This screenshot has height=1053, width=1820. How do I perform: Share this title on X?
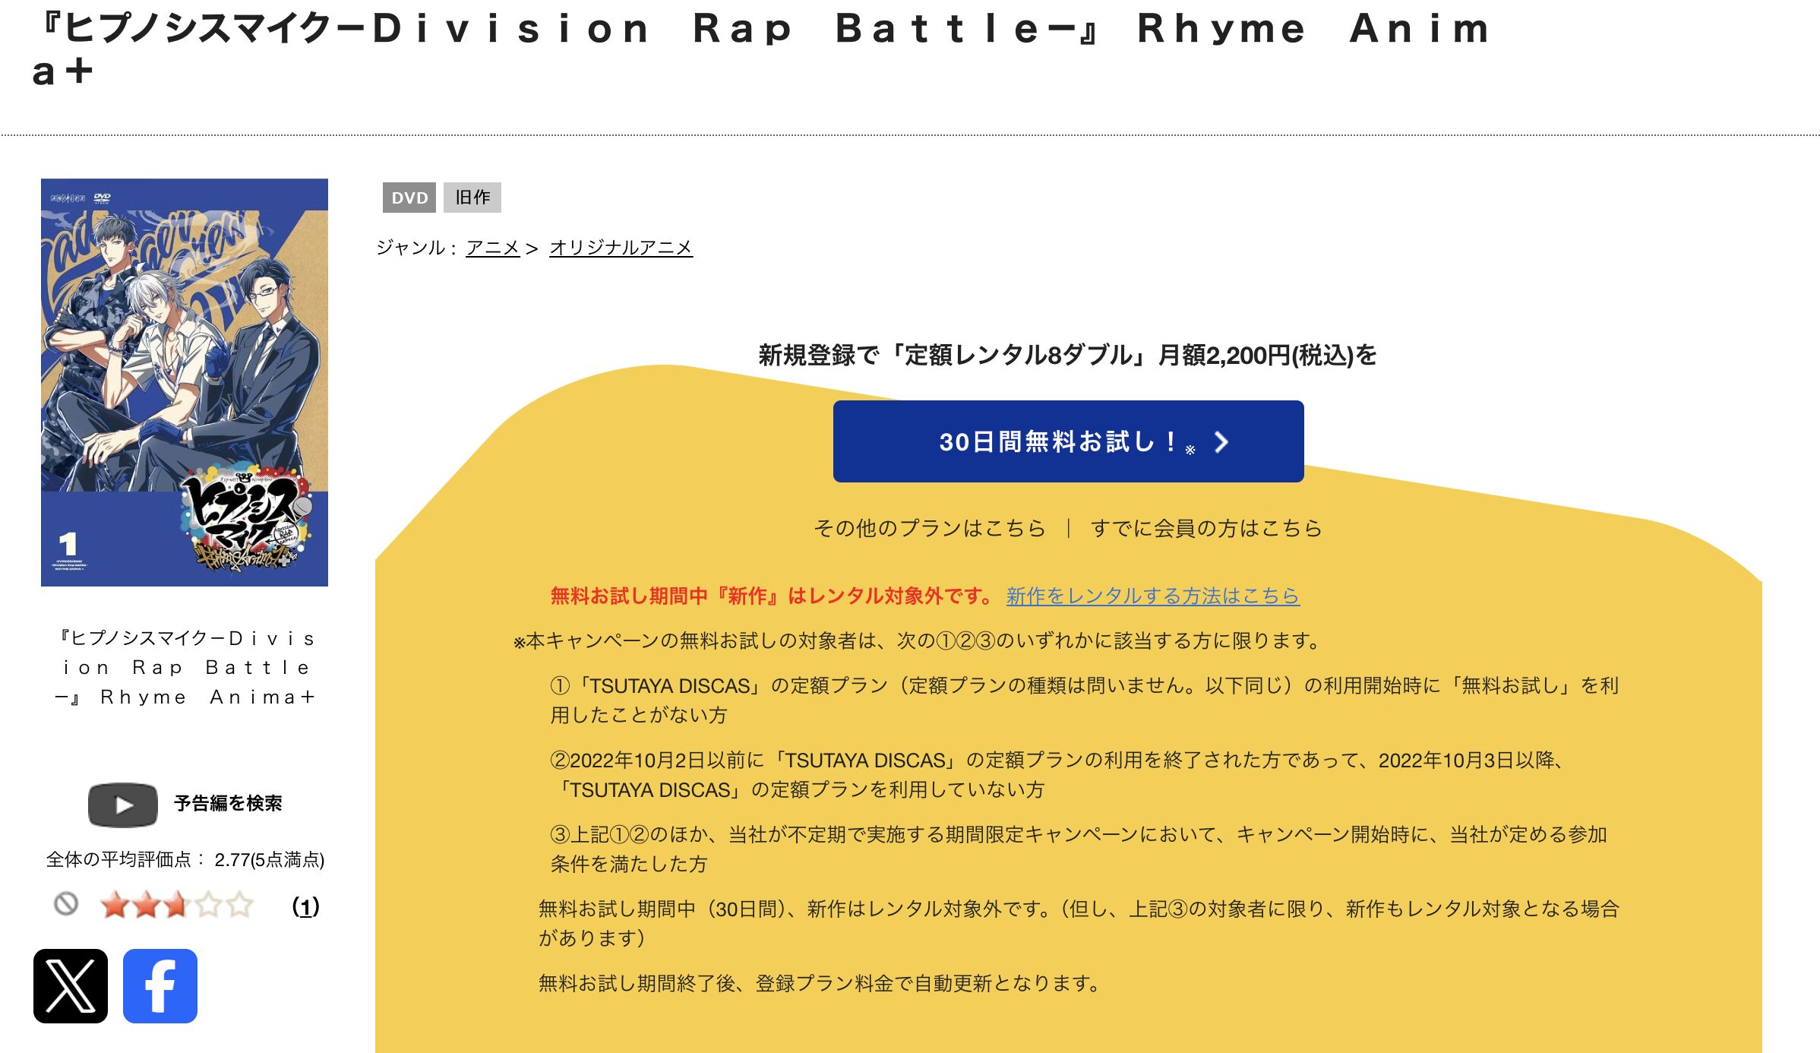point(71,985)
